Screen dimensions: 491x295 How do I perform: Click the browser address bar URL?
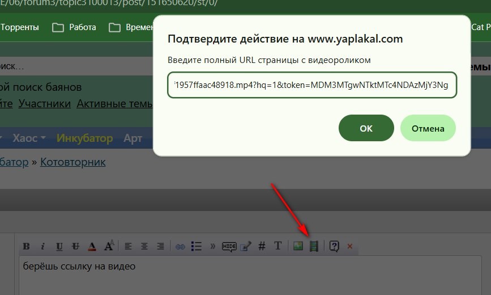click(x=109, y=3)
